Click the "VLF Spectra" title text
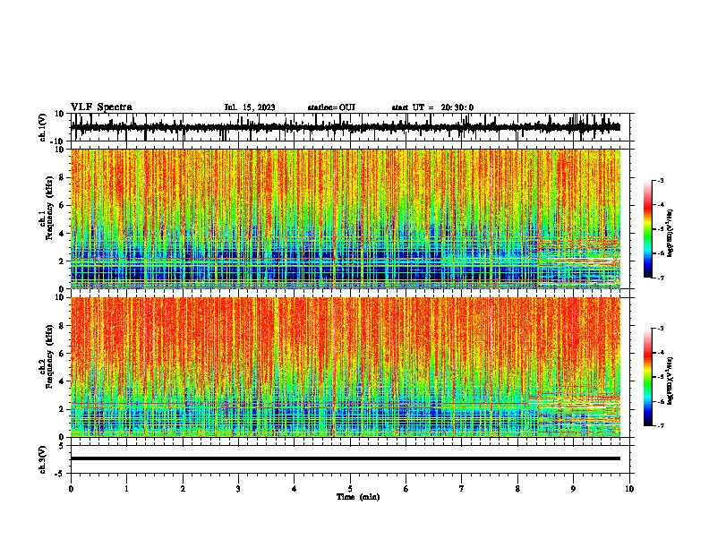This screenshot has width=709, height=548. point(101,107)
